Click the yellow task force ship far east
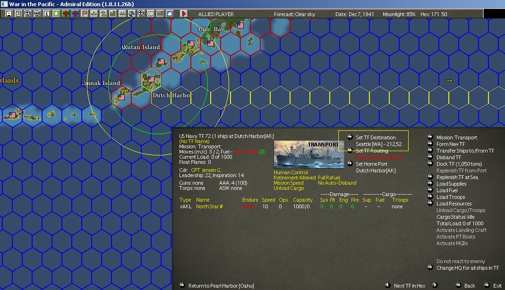The width and height of the screenshot is (505, 290). click(449, 80)
